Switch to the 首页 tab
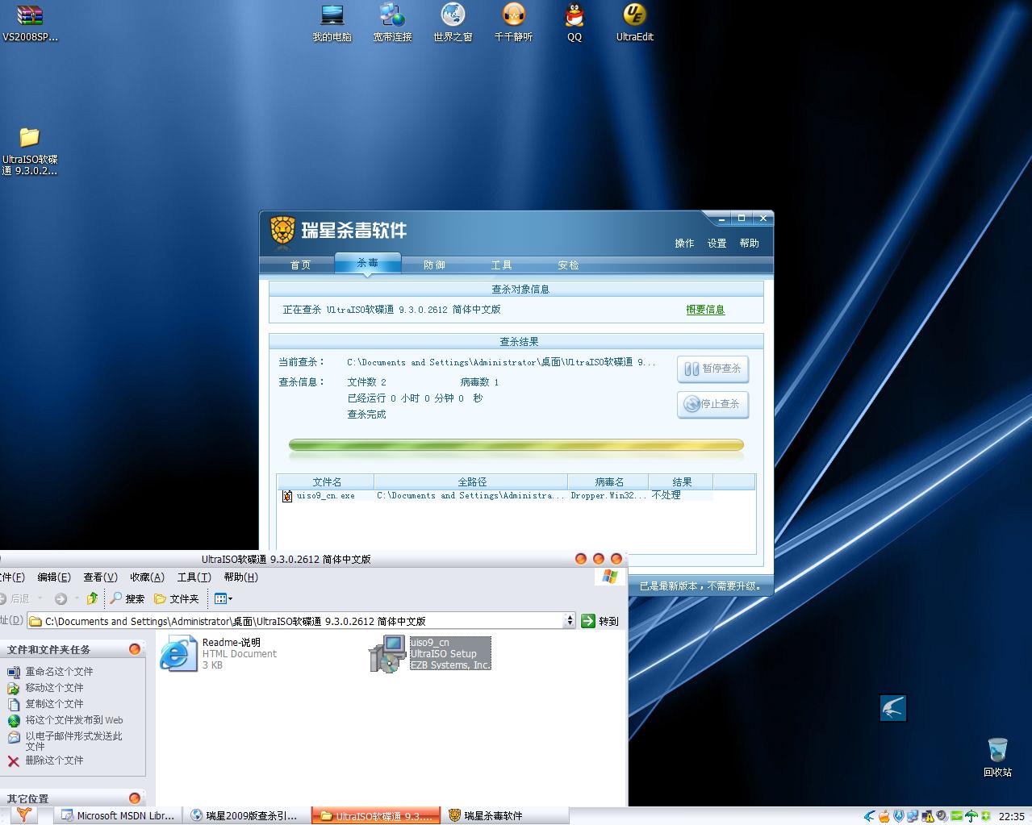Viewport: 1032px width, 825px height. (x=300, y=265)
